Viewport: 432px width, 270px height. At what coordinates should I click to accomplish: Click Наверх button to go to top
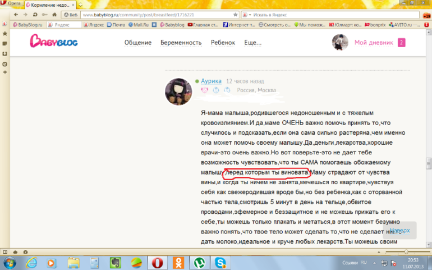coord(400,230)
